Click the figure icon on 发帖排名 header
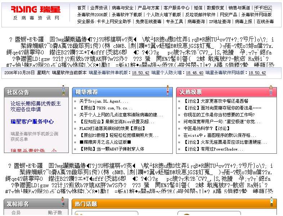Screen dimensions: 283x216 pos(63,202)
